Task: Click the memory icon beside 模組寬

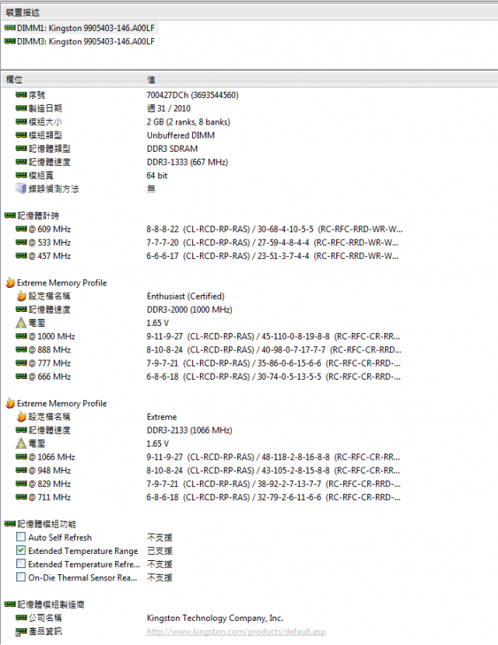Action: click(21, 175)
